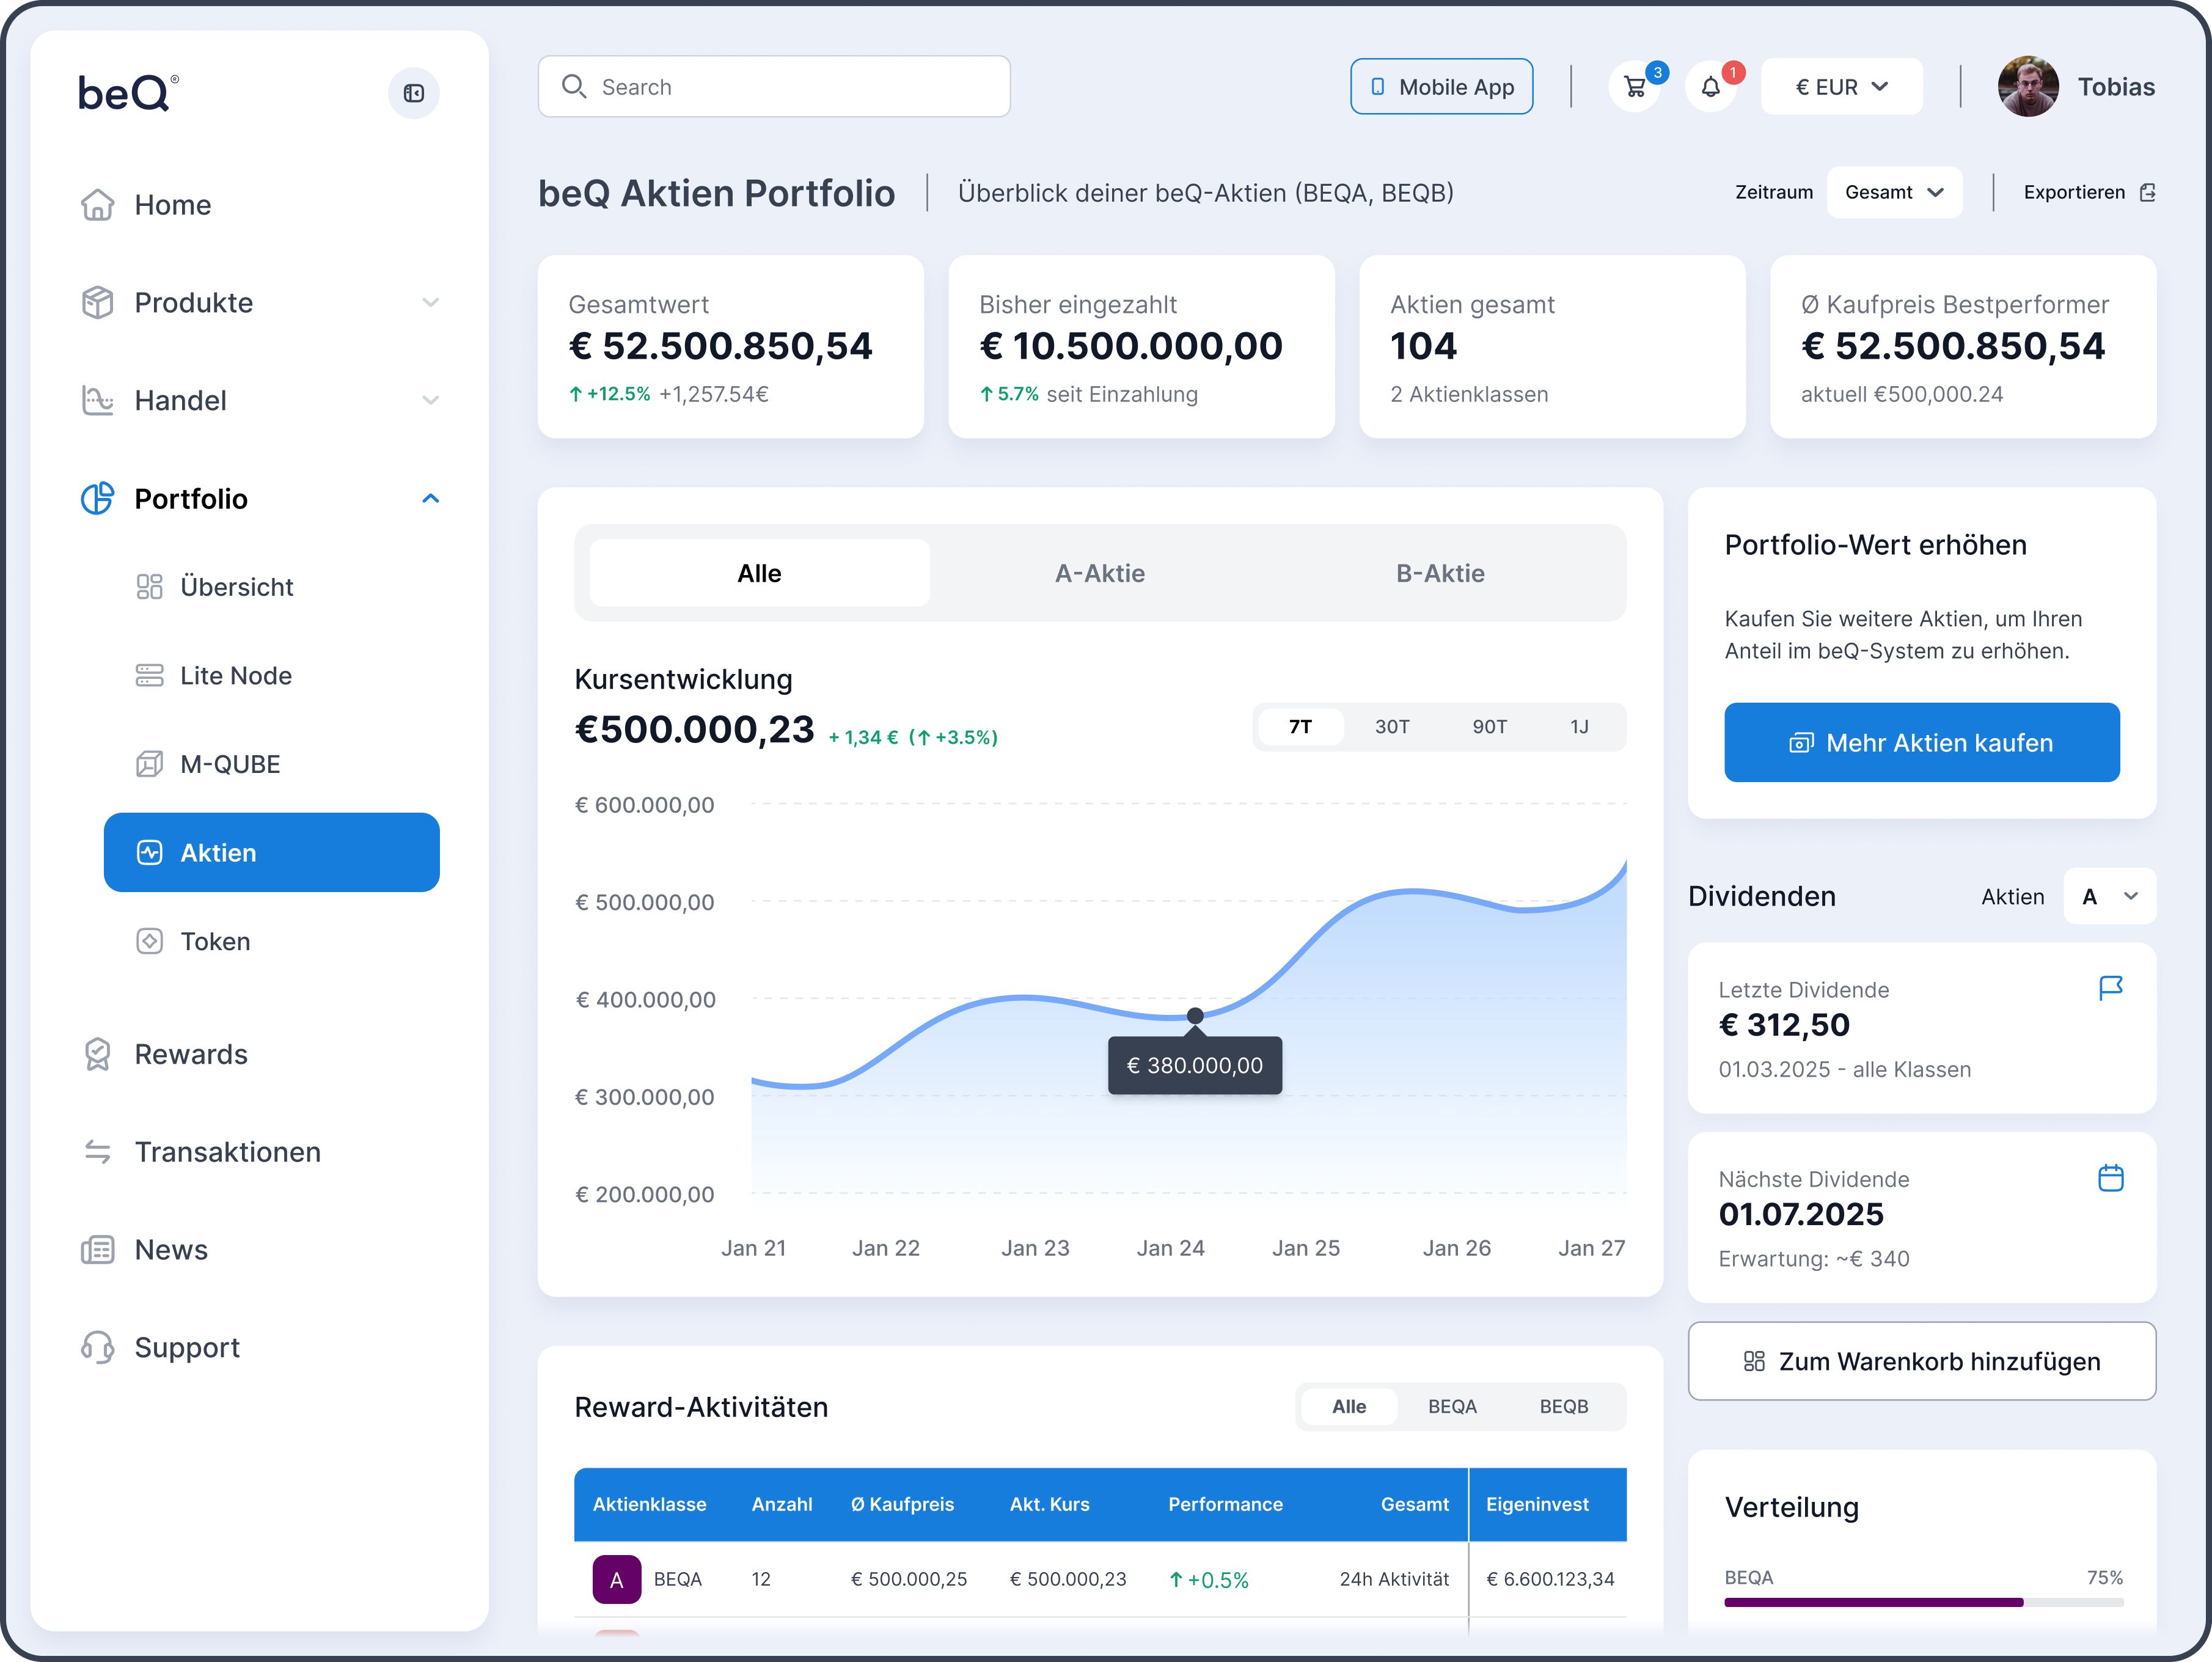
Task: Click the sidebar collapse icon
Action: click(x=413, y=93)
